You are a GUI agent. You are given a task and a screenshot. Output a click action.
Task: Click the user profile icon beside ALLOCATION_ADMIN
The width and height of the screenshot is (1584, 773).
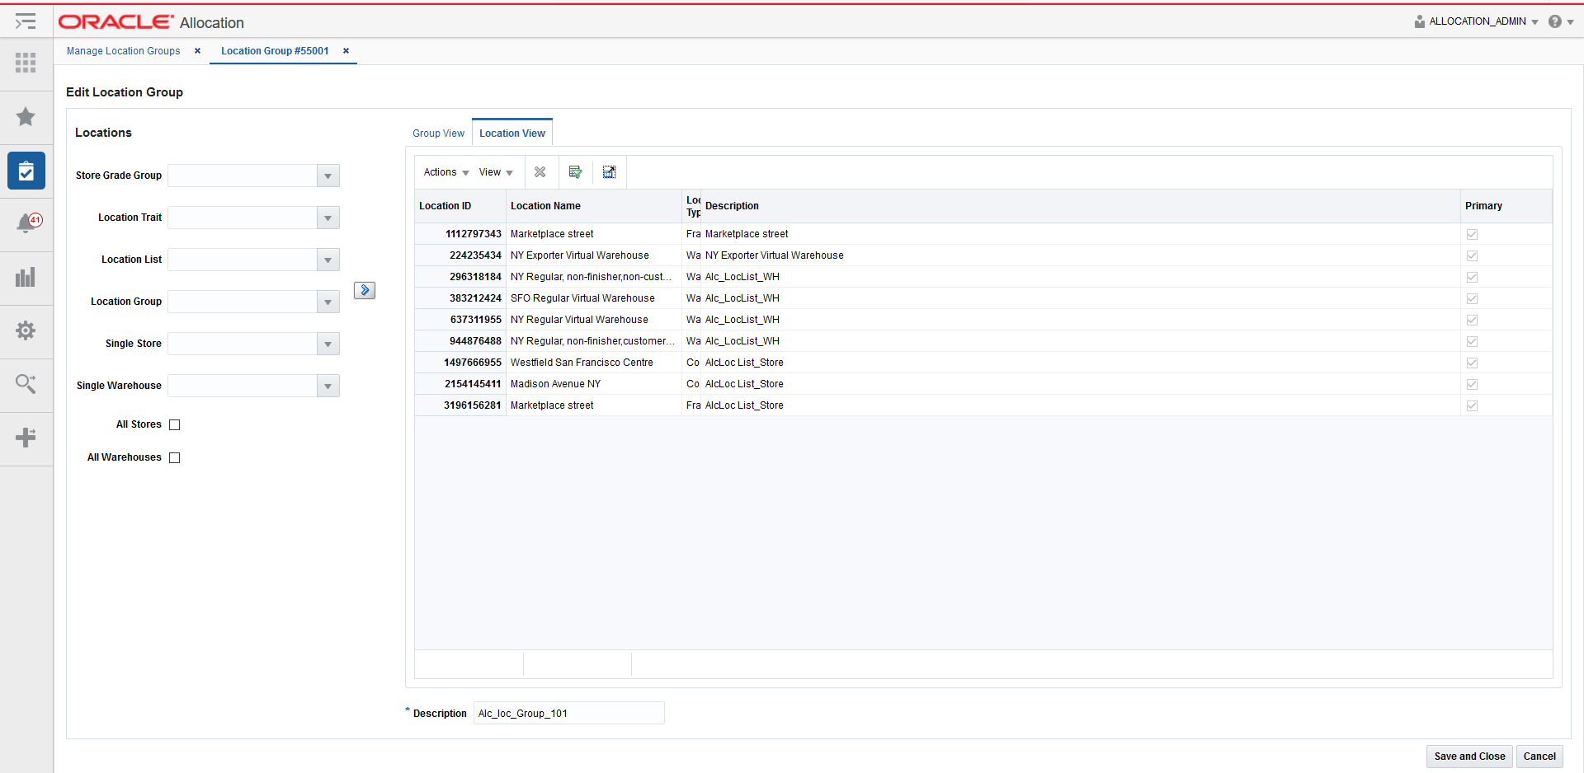(x=1419, y=21)
